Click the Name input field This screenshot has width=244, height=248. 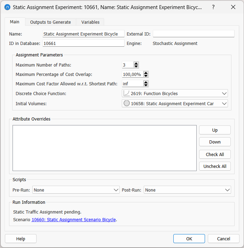84,34
